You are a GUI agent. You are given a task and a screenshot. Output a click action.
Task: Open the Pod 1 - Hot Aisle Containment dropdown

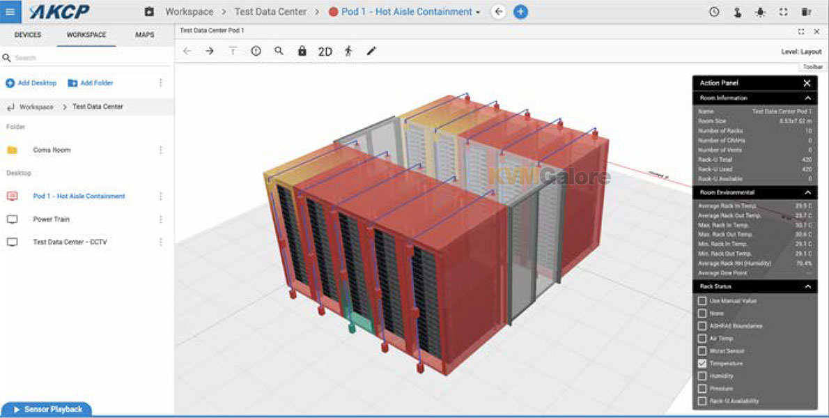pyautogui.click(x=478, y=13)
